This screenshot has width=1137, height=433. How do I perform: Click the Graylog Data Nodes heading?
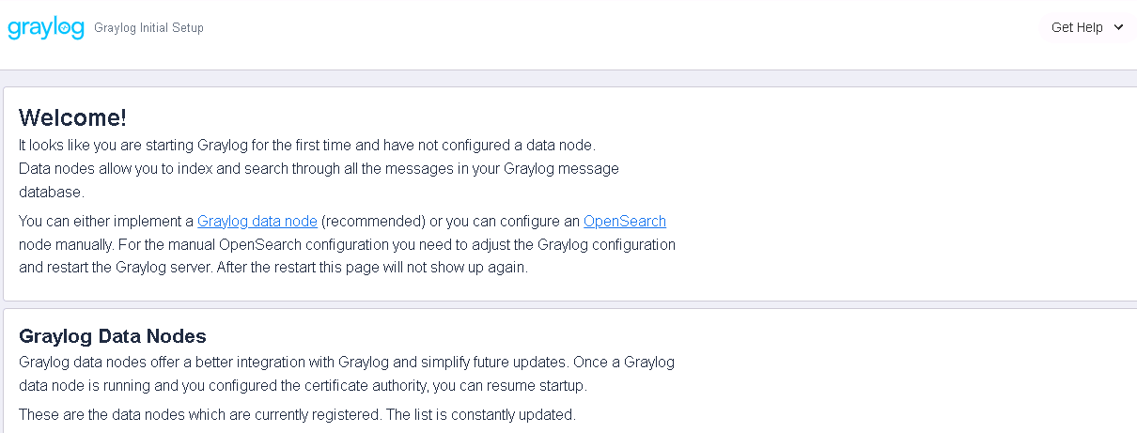(x=113, y=336)
